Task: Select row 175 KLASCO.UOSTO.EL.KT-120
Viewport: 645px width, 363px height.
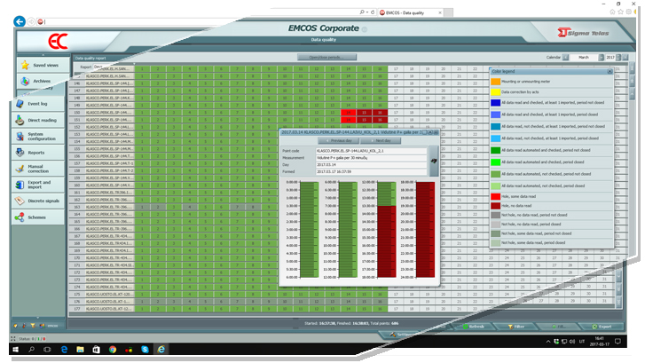Action: tap(109, 295)
